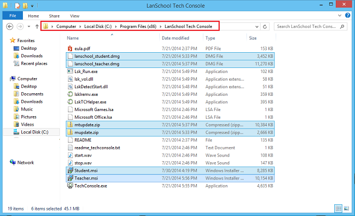Image resolution: width=355 pixels, height=216 pixels.
Task: Go up one folder level
Action: (37, 26)
